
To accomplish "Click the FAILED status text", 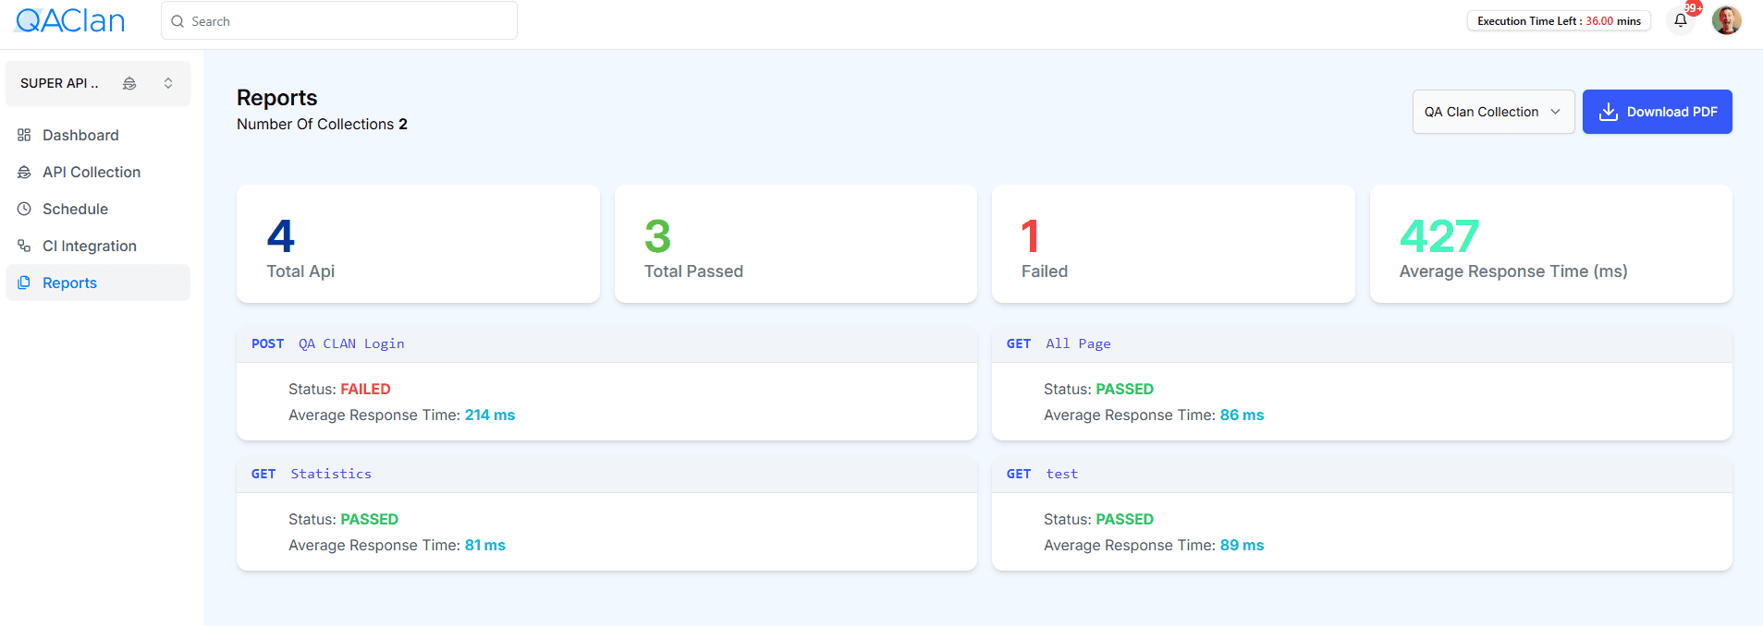I will point(365,389).
